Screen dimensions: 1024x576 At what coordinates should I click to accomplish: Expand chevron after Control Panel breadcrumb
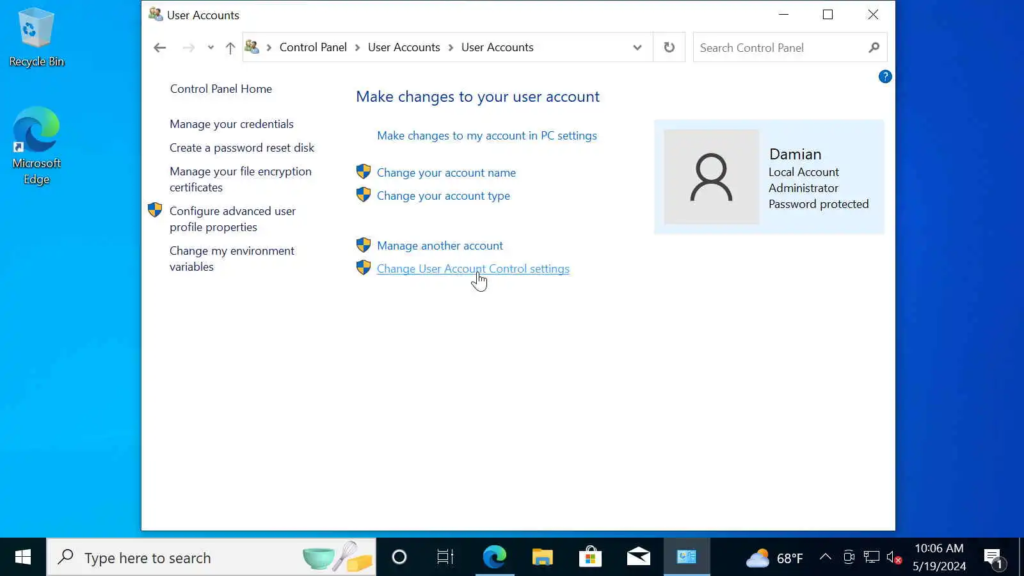(357, 47)
